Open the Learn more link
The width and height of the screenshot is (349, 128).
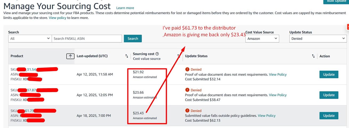[125, 8]
